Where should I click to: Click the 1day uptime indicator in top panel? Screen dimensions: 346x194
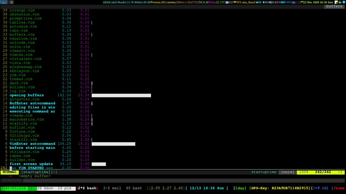click(213, 3)
